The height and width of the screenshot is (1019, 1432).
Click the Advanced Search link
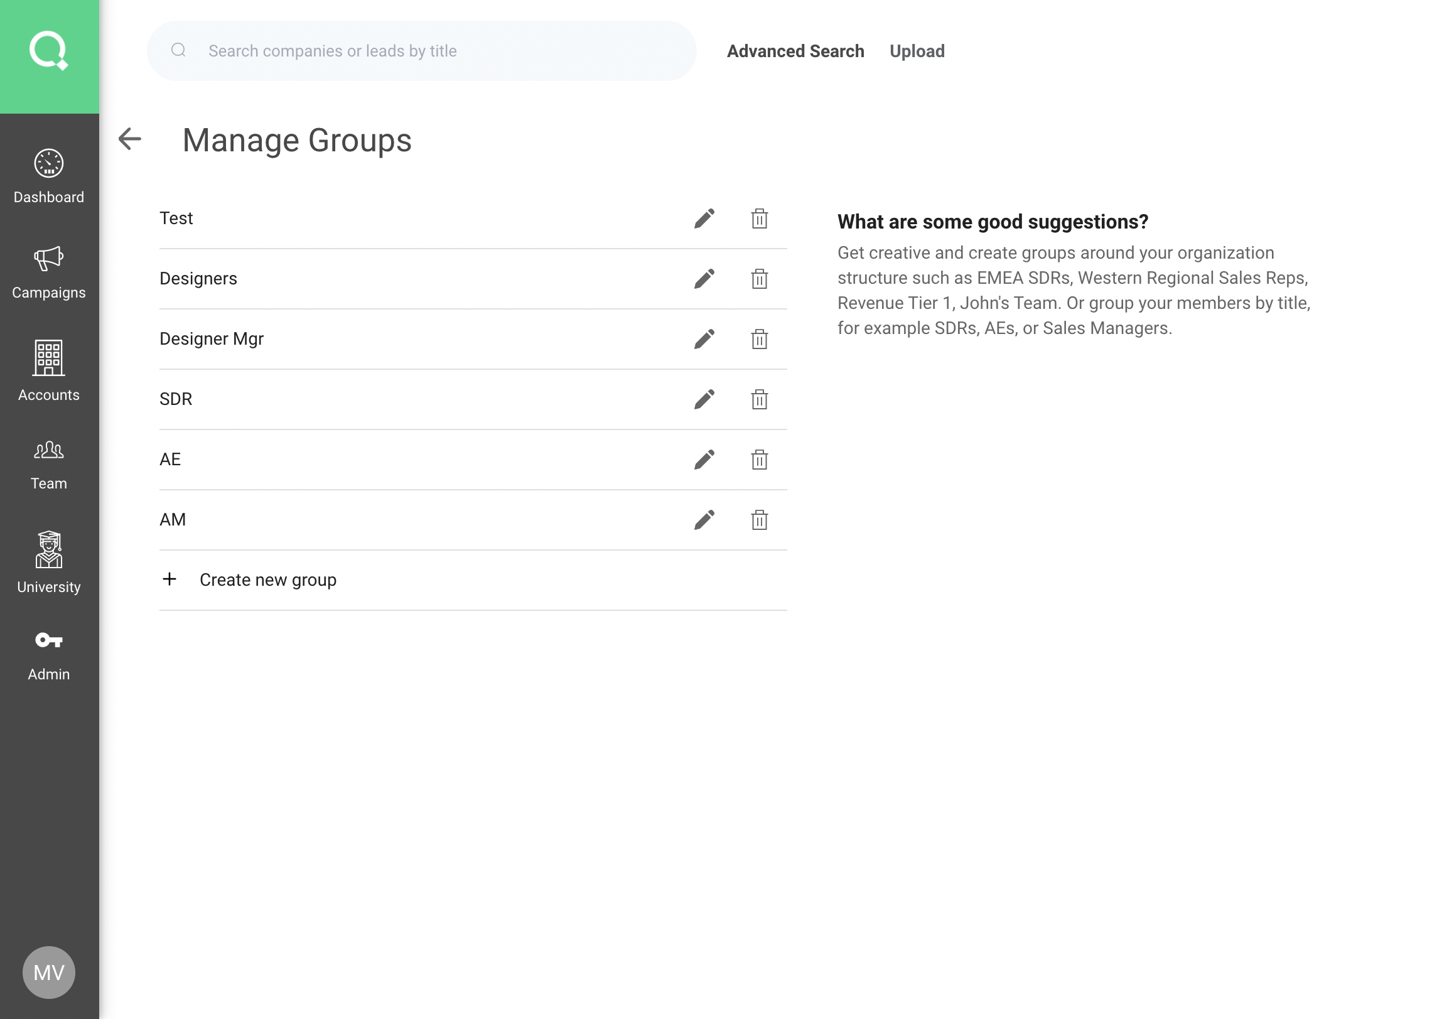pos(795,51)
